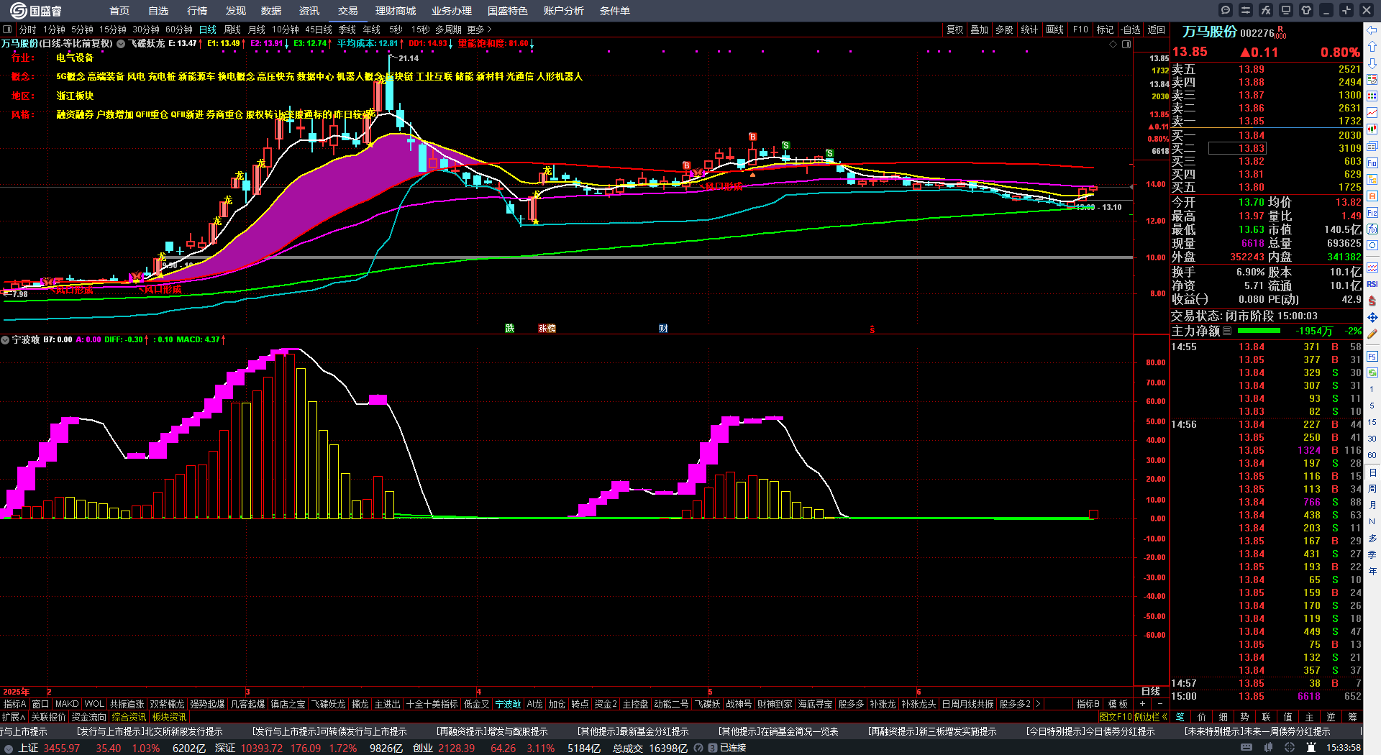Open the fx formula manager icon
This screenshot has width=1381, height=755.
pos(1266,10)
